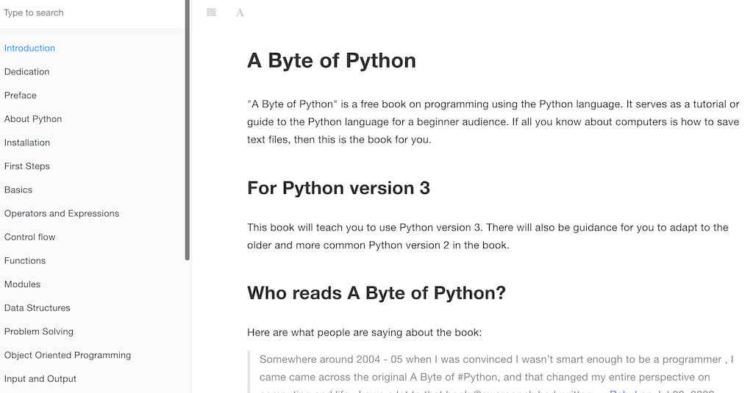The width and height of the screenshot is (753, 393).
Task: Open the Functions chapter
Action: (25, 261)
